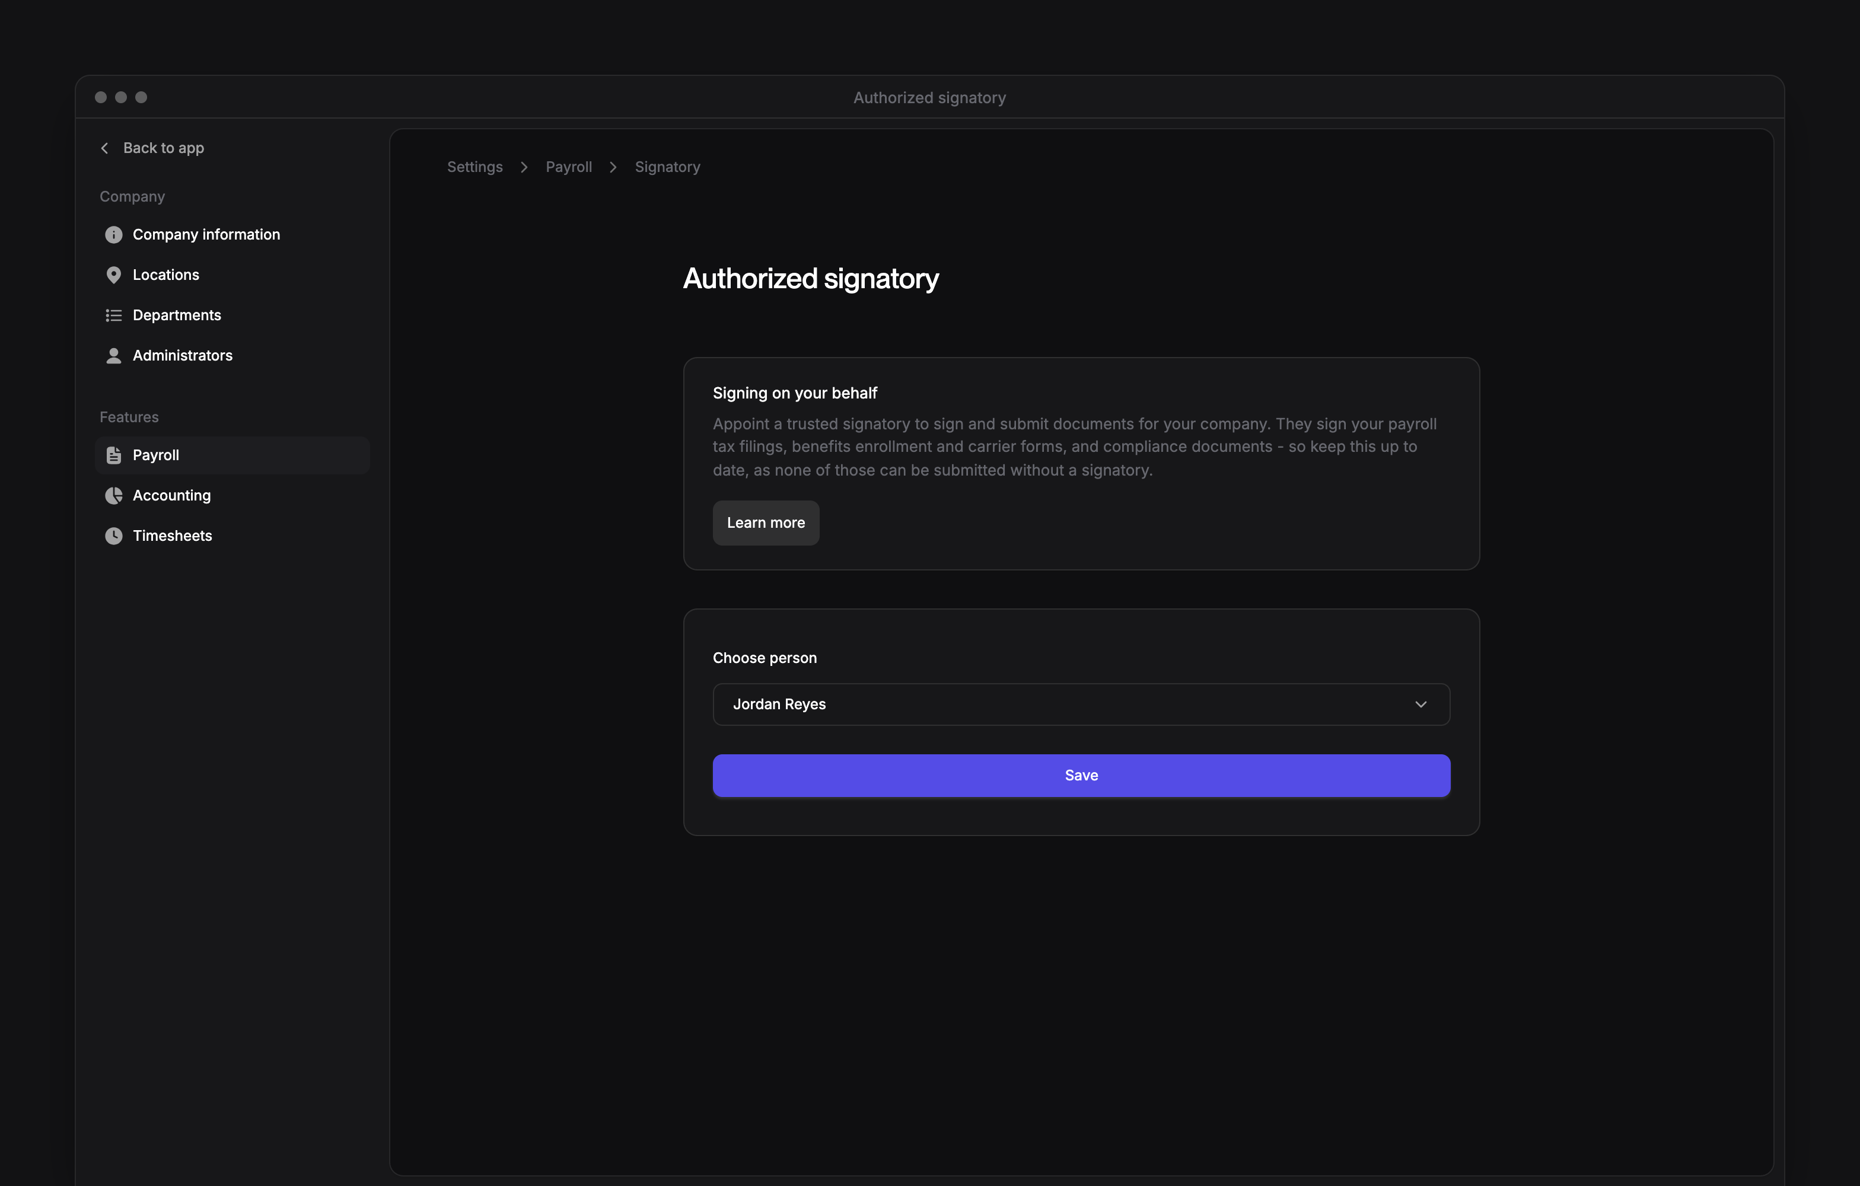
Task: Click the chevron arrow in the Jordan Reyes field
Action: pos(1421,704)
